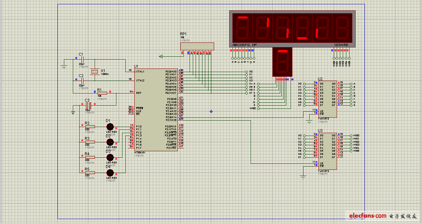Select resistor R4
The width and height of the screenshot is (422, 223).
(90, 157)
